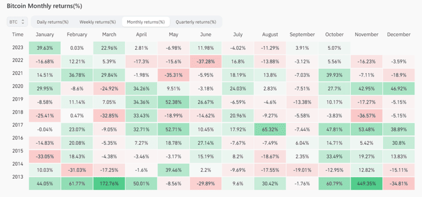Select the 449.35% November 2013 cell

(x=366, y=183)
